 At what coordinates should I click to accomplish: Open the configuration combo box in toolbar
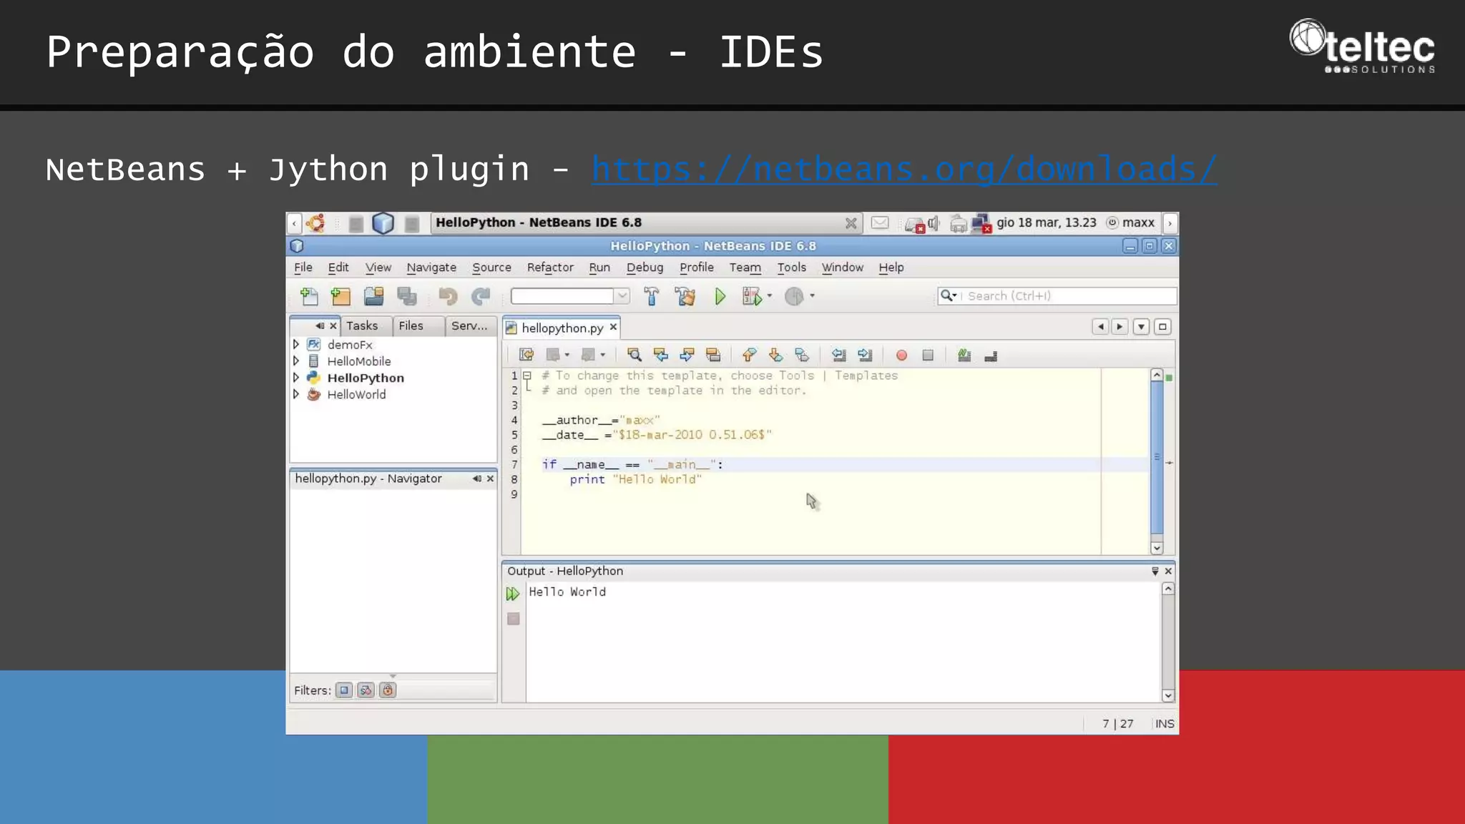pos(569,296)
